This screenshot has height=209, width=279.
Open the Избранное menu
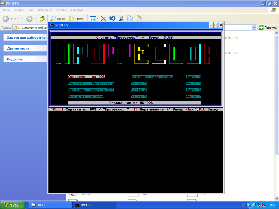click(x=45, y=10)
